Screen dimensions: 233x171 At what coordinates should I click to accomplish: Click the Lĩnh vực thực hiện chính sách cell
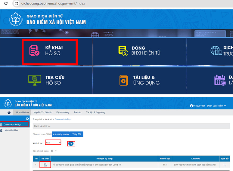click(x=195, y=165)
